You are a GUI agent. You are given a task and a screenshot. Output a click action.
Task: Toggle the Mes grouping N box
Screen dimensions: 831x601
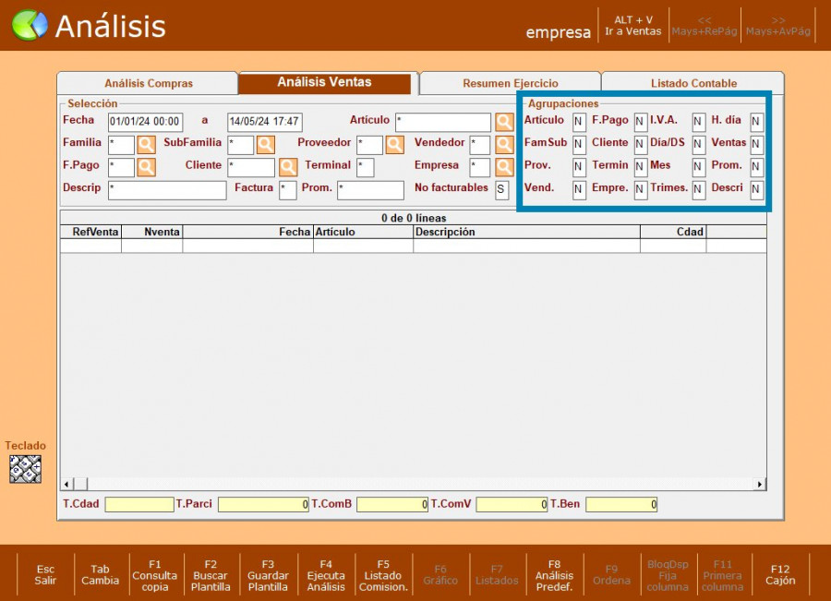click(x=699, y=167)
